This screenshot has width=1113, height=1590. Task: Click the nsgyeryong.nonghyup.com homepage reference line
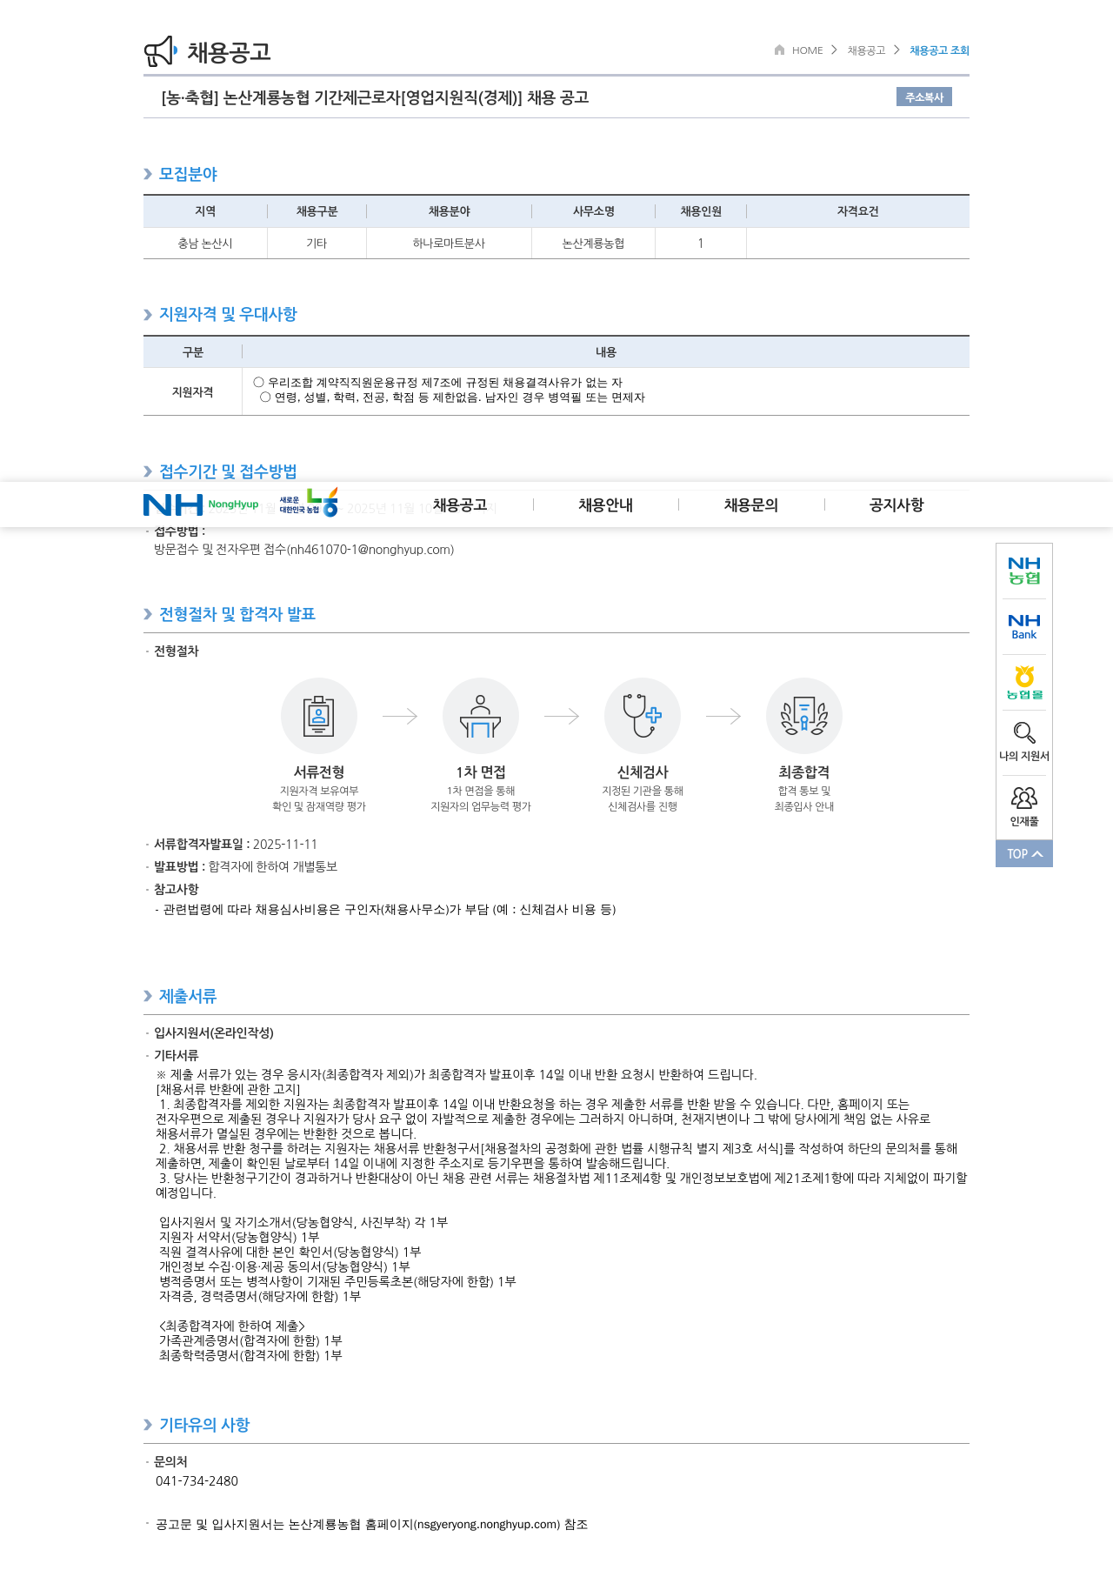click(x=371, y=1525)
